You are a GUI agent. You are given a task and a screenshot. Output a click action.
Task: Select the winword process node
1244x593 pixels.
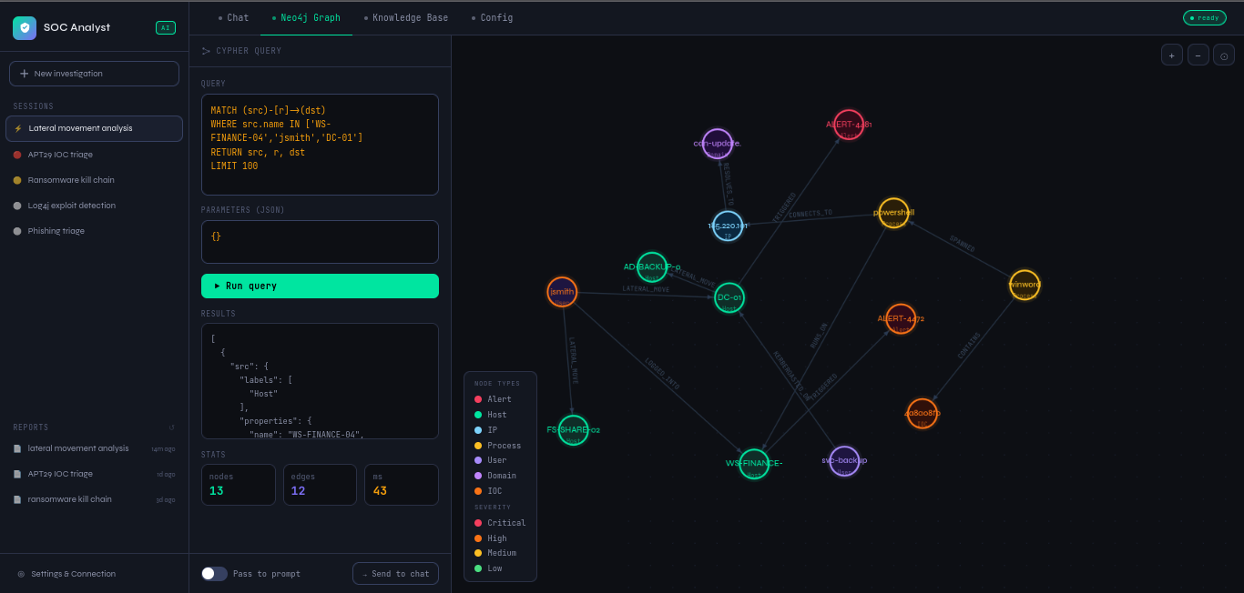[1025, 285]
